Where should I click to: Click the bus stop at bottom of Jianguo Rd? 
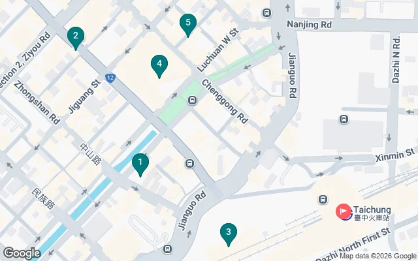tap(167, 249)
